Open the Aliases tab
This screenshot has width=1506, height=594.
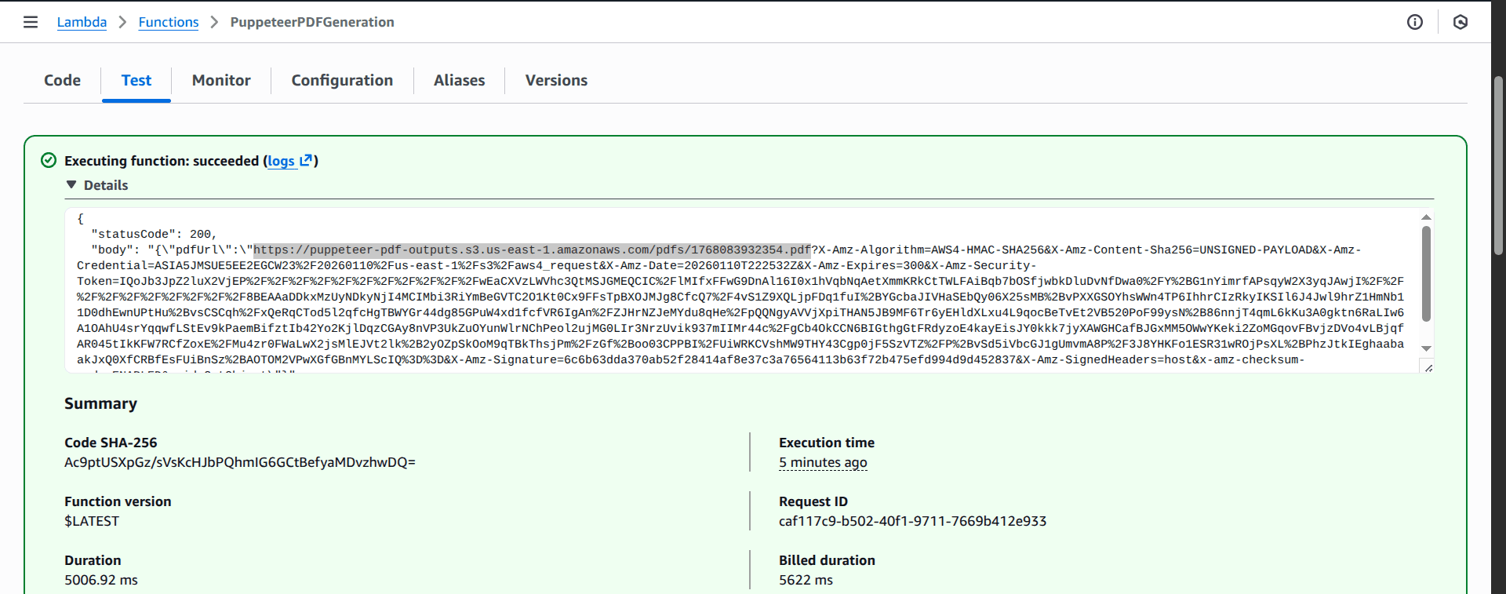(x=459, y=80)
